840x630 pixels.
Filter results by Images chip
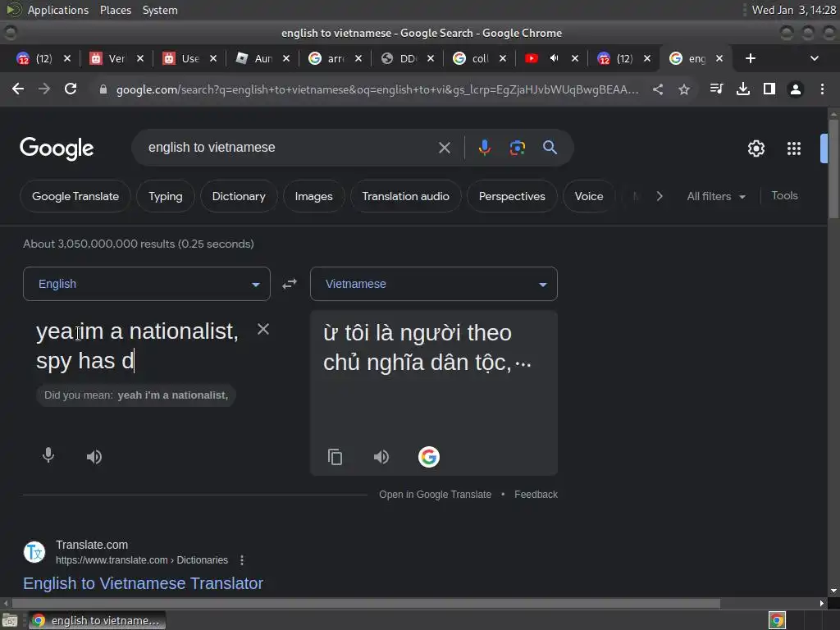pos(314,196)
